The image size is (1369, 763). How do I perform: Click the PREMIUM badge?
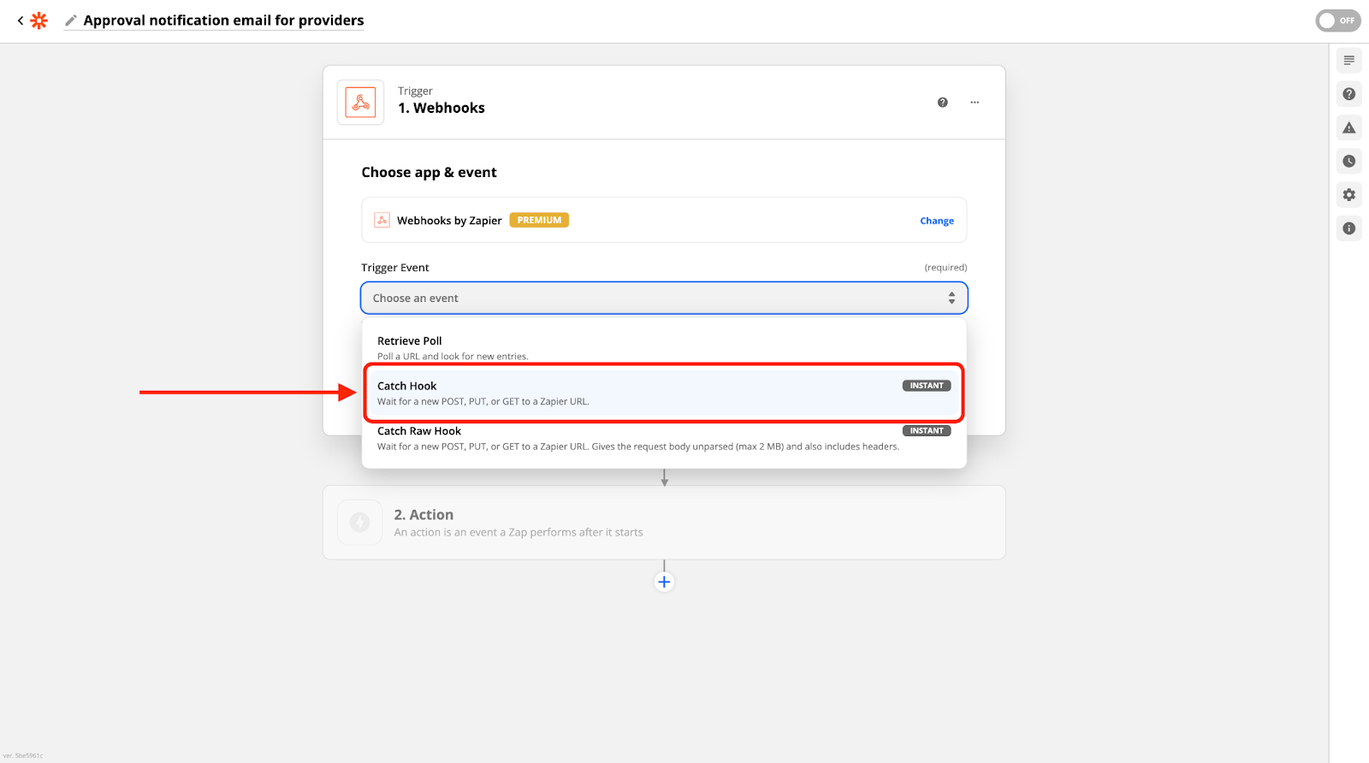539,220
